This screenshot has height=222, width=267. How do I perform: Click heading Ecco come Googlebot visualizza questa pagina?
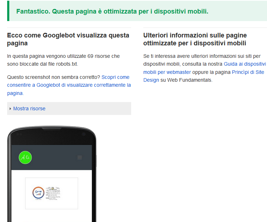pos(68,39)
